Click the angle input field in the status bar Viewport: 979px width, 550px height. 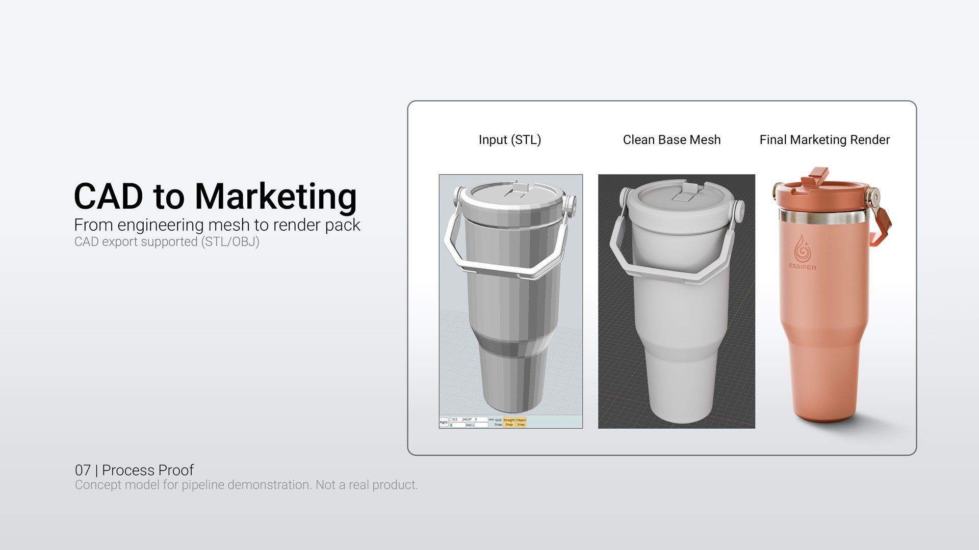tap(481, 425)
